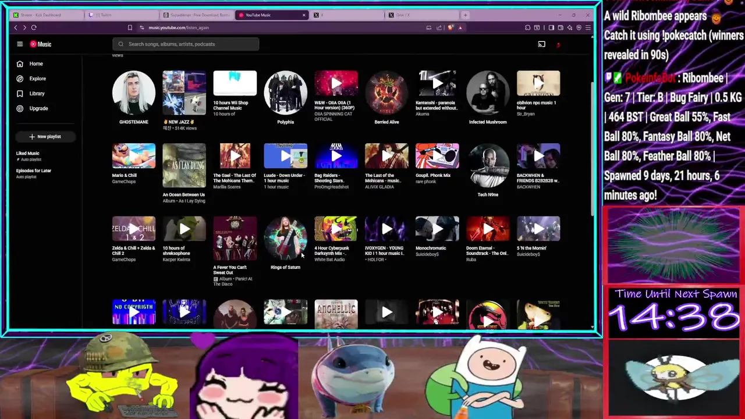Click the Home text label in sidebar
The width and height of the screenshot is (745, 419).
pos(36,63)
